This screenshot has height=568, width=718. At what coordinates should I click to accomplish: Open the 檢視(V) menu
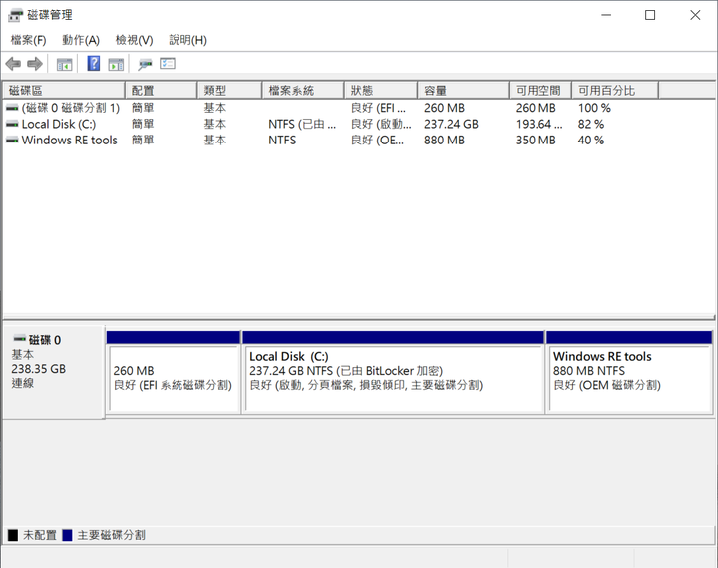tap(134, 40)
